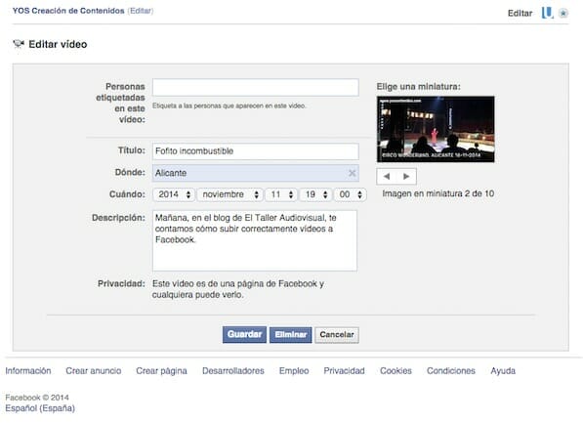Click the Cancelar button
Image resolution: width=583 pixels, height=423 pixels.
coord(337,335)
